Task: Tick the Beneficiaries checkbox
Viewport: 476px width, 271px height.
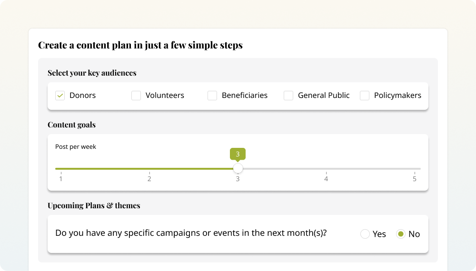Action: pos(212,96)
